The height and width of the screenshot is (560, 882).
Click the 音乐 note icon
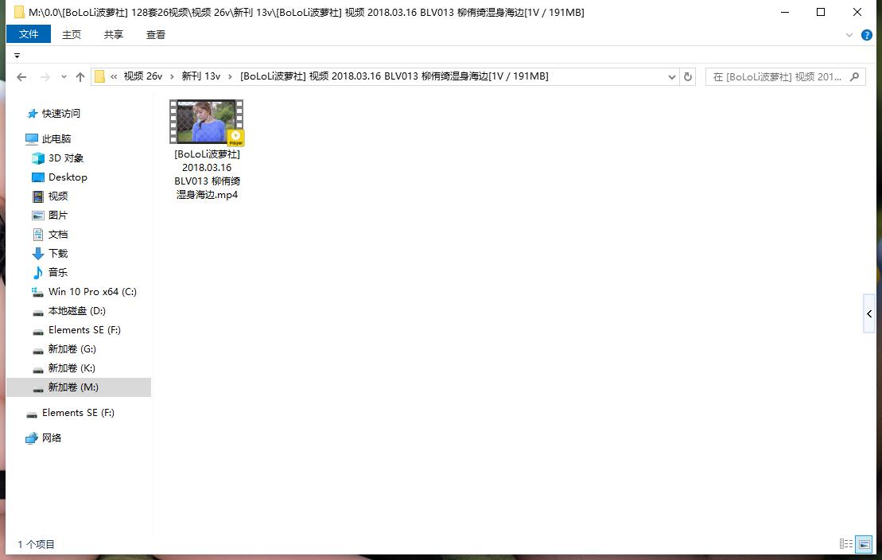37,272
